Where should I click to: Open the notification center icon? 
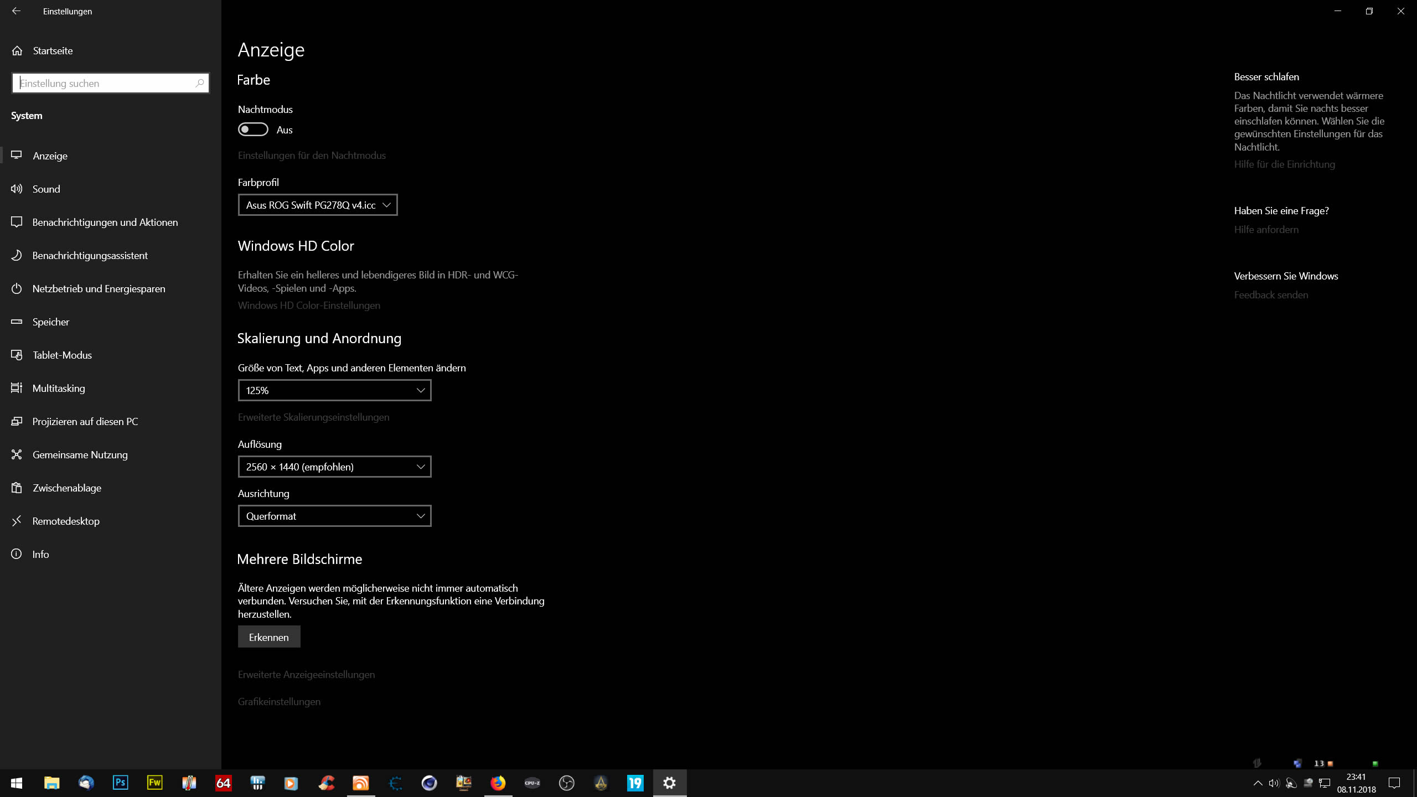tap(1394, 783)
